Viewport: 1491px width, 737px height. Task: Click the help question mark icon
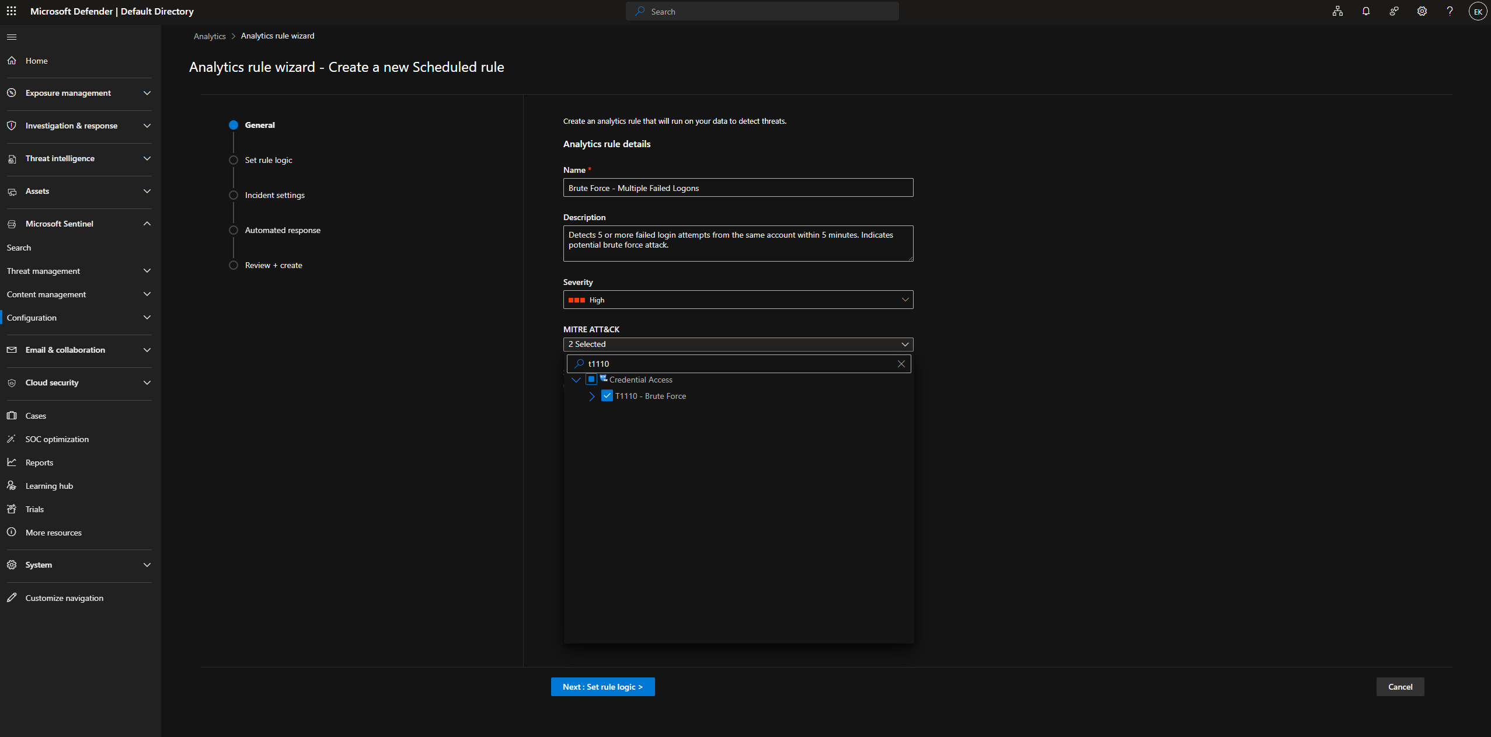[x=1450, y=11]
